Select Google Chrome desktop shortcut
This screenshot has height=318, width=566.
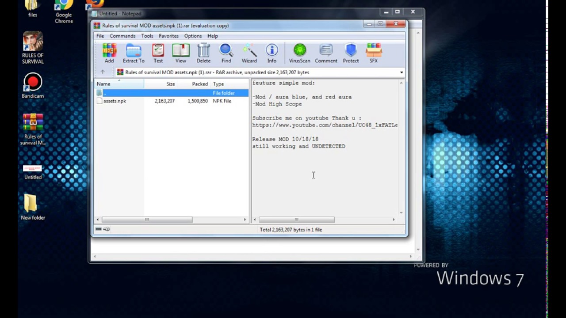[64, 12]
